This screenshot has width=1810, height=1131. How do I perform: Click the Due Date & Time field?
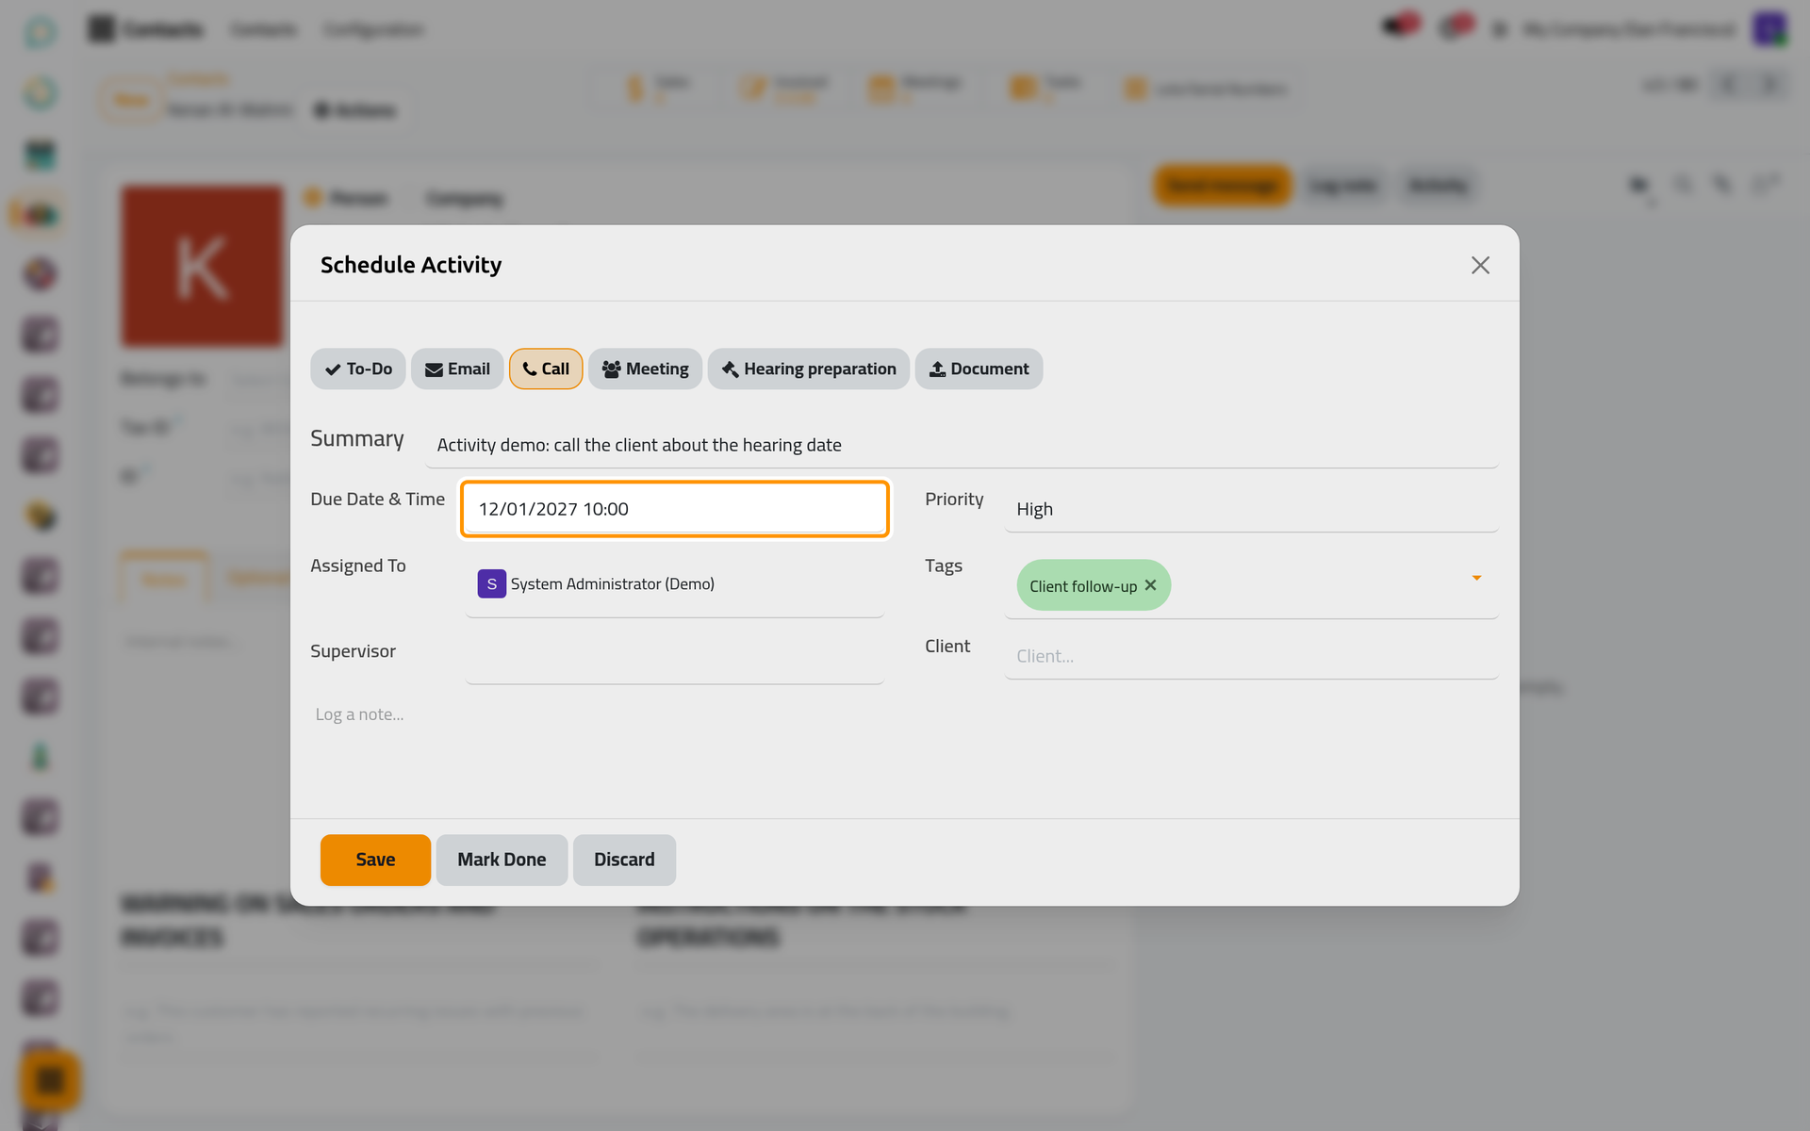click(675, 509)
